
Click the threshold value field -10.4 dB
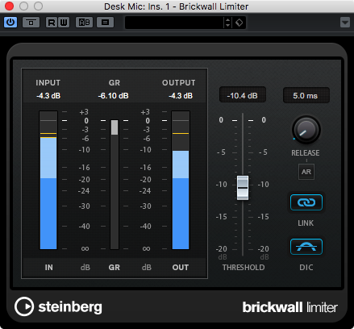pos(243,95)
